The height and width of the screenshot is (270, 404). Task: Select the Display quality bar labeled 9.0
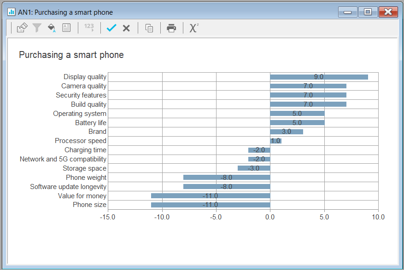click(x=319, y=77)
